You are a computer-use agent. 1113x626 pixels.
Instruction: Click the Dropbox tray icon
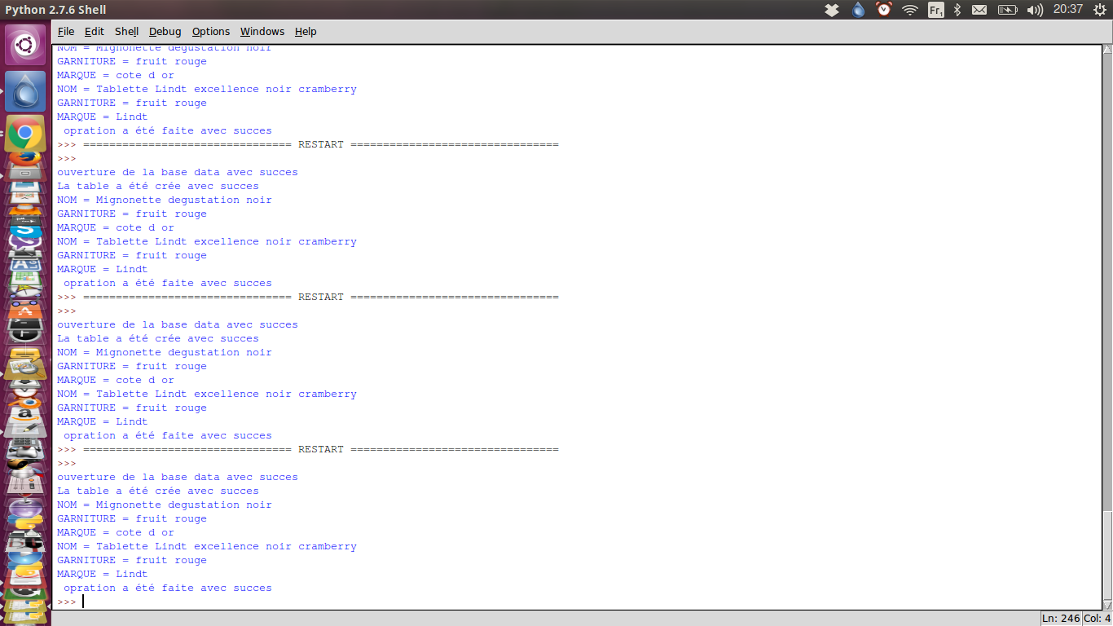click(x=832, y=10)
